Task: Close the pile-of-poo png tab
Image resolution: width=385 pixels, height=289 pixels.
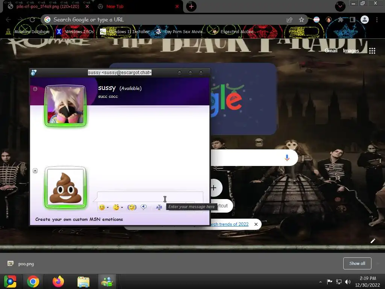Action: pos(87,6)
